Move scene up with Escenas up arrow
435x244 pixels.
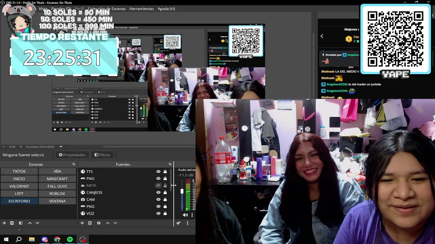point(30,223)
